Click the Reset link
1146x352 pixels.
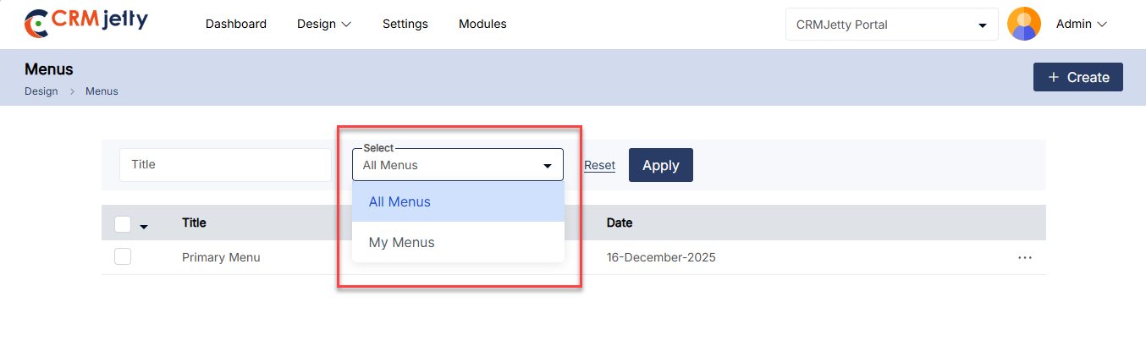pos(599,165)
